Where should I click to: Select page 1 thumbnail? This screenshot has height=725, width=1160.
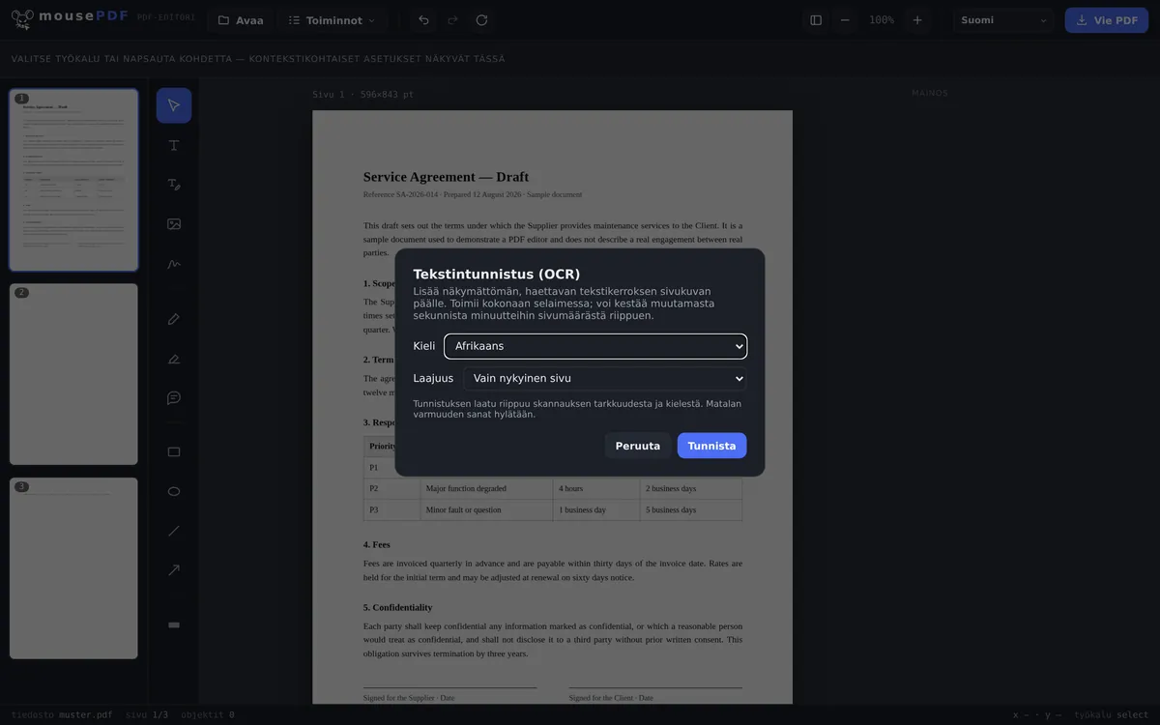pos(73,180)
